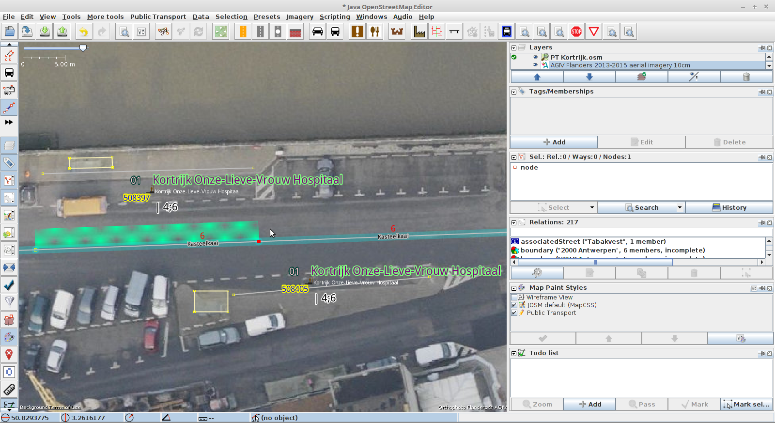Image resolution: width=775 pixels, height=423 pixels.
Task: Click the red give-way triangle icon
Action: (594, 32)
